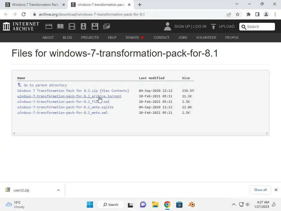The image size is (281, 211).
Task: Open the Chrome profile avatar
Action: pyautogui.click(x=266, y=14)
